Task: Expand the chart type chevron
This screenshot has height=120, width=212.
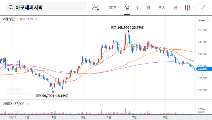Action: [x=193, y=8]
